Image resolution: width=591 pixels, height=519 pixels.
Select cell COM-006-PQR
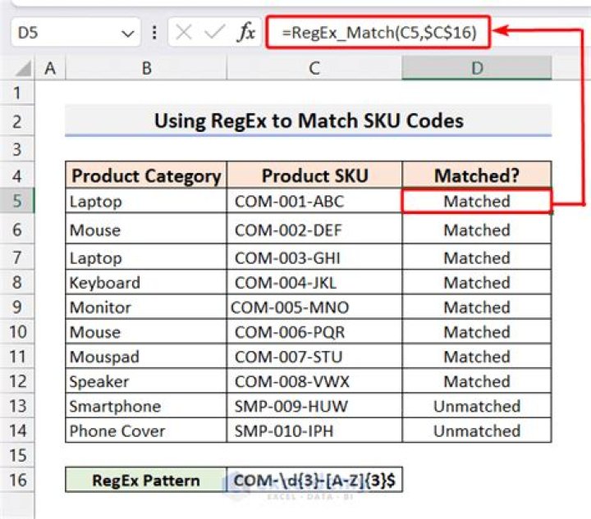point(314,331)
